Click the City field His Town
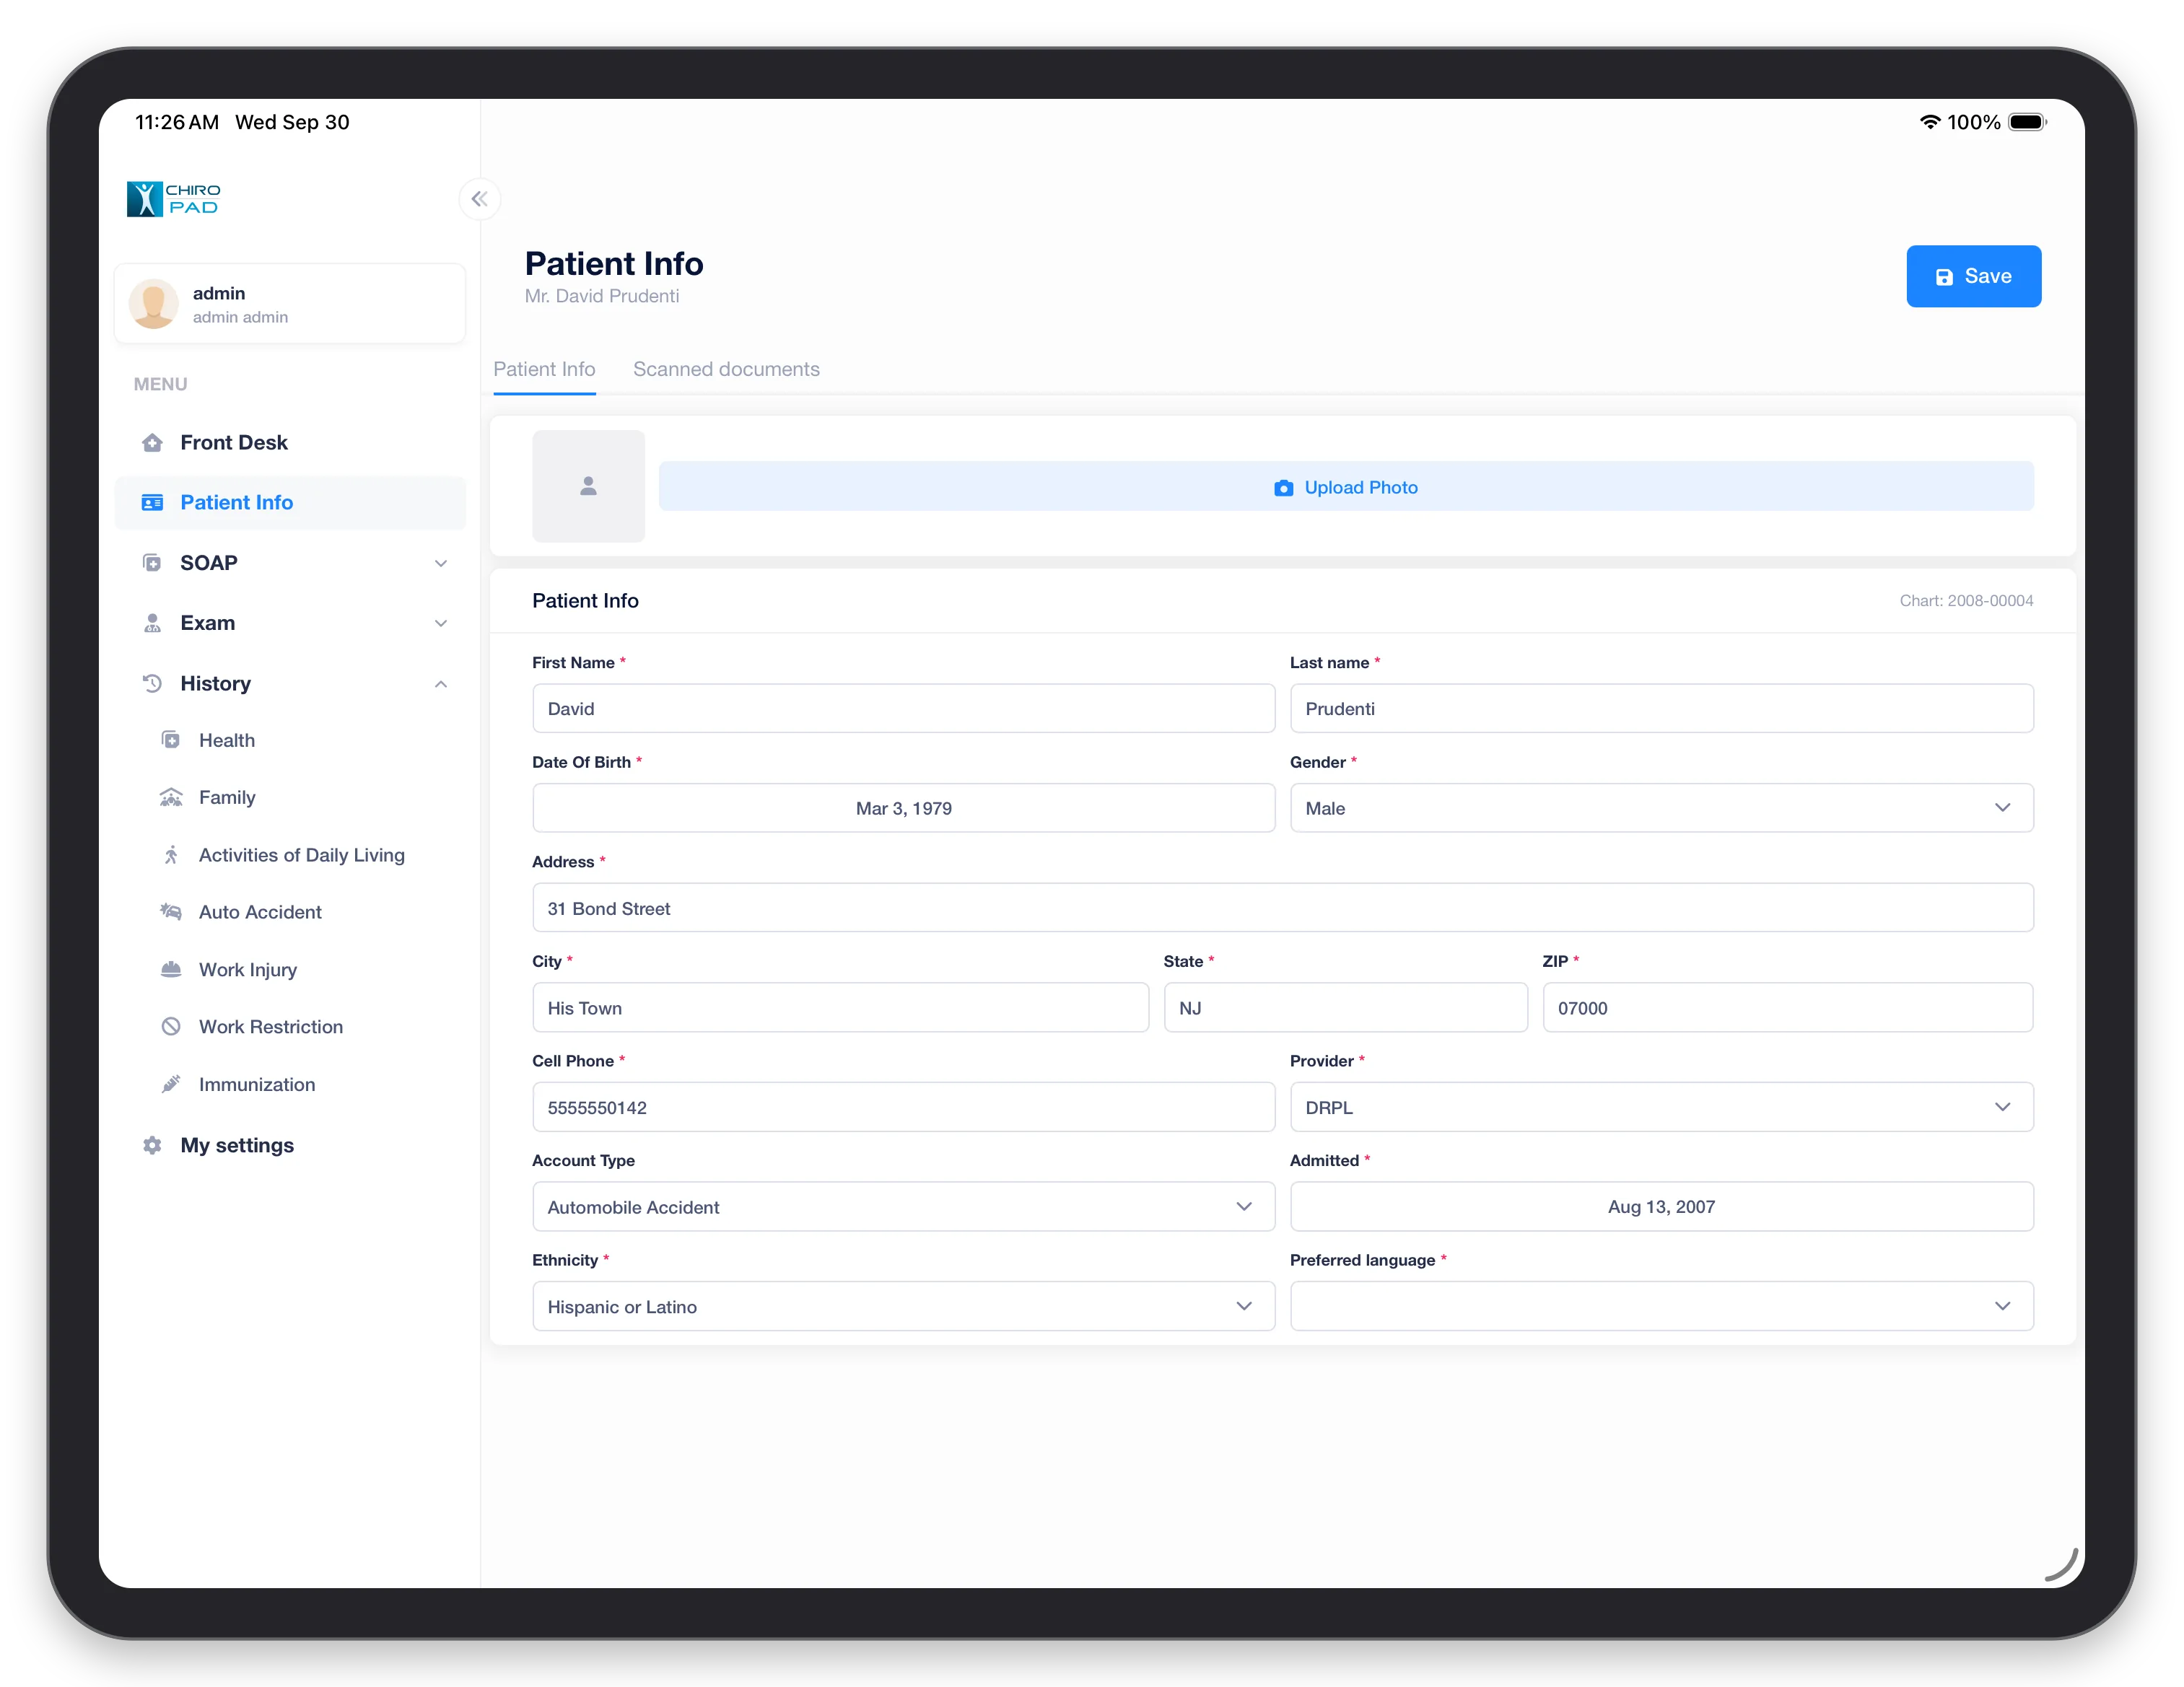The width and height of the screenshot is (2184, 1687). (840, 1008)
